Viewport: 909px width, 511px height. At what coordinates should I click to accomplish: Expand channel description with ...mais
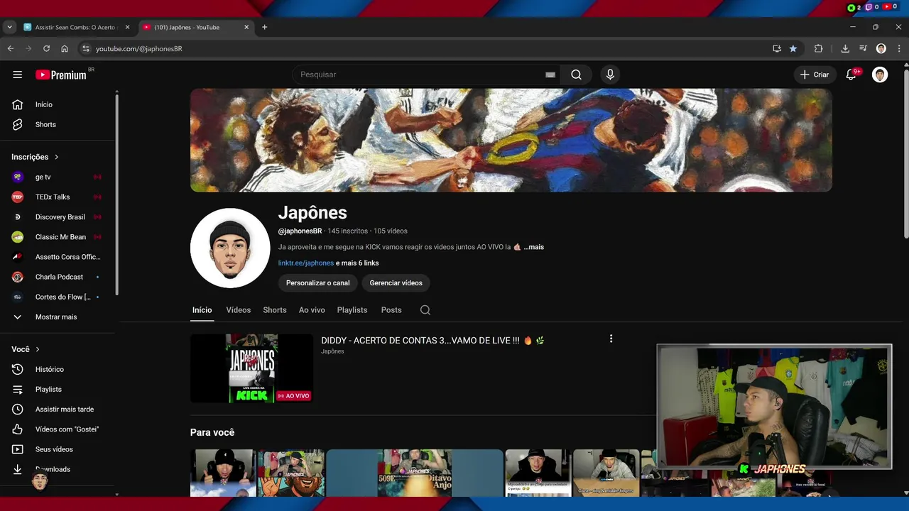coord(534,247)
